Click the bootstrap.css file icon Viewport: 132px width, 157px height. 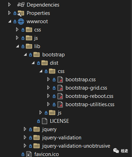60,80
